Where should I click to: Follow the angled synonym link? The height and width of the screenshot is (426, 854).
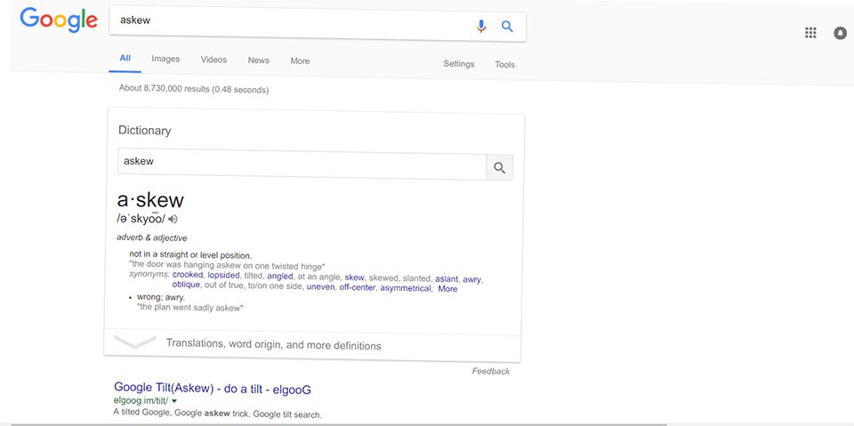280,277
